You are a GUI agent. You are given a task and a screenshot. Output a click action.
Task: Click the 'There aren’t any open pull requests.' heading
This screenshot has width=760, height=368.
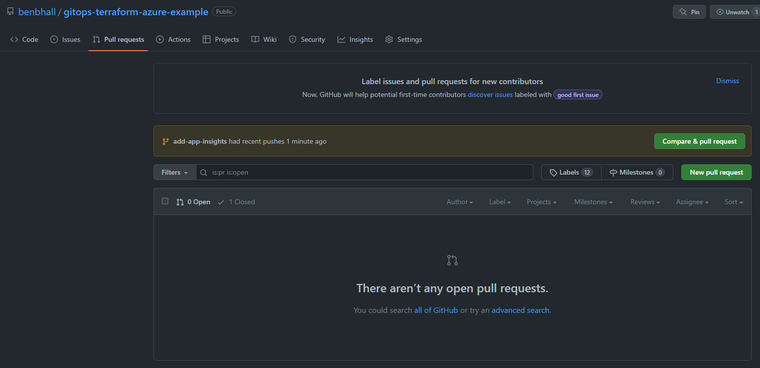[452, 288]
